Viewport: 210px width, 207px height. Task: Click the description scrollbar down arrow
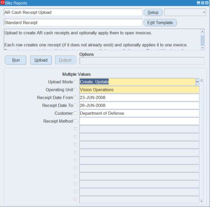[203, 48]
